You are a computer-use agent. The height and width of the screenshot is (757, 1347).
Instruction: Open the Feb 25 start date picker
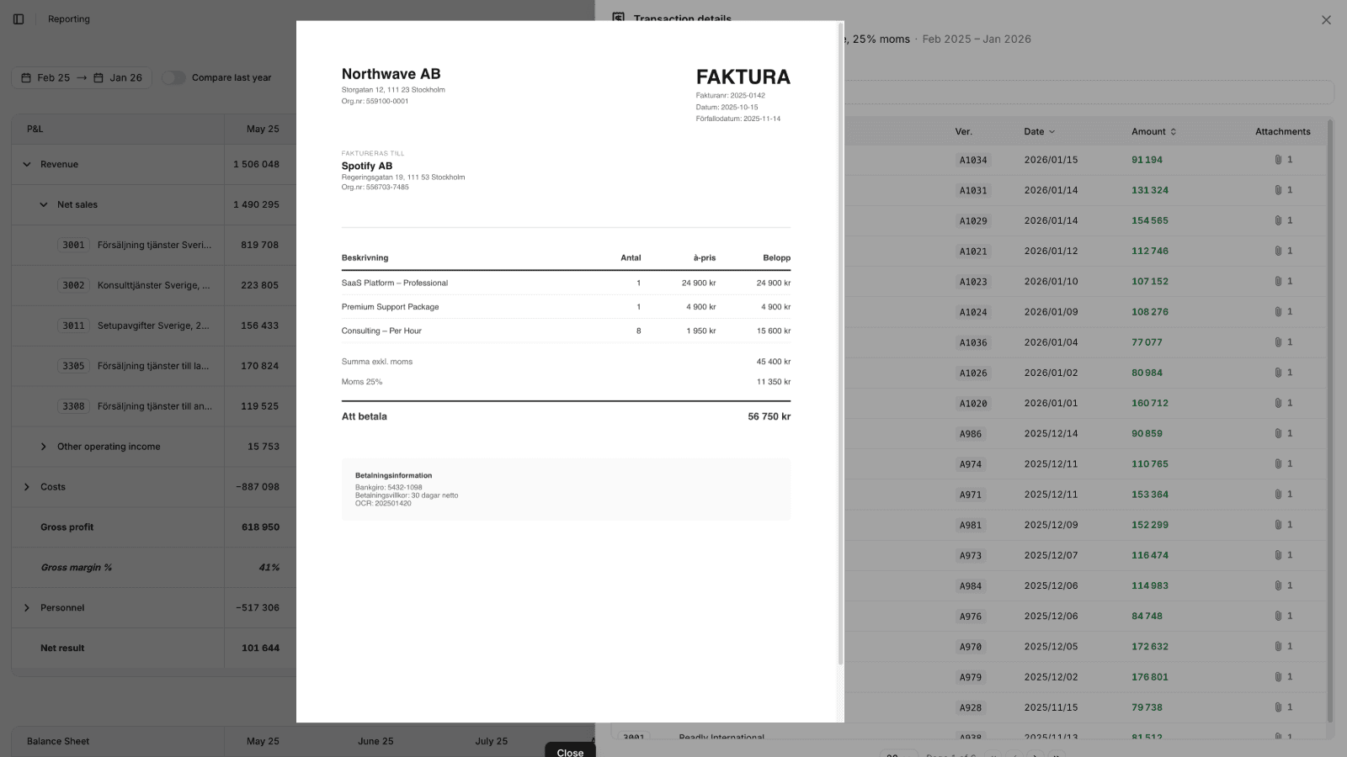tap(47, 77)
